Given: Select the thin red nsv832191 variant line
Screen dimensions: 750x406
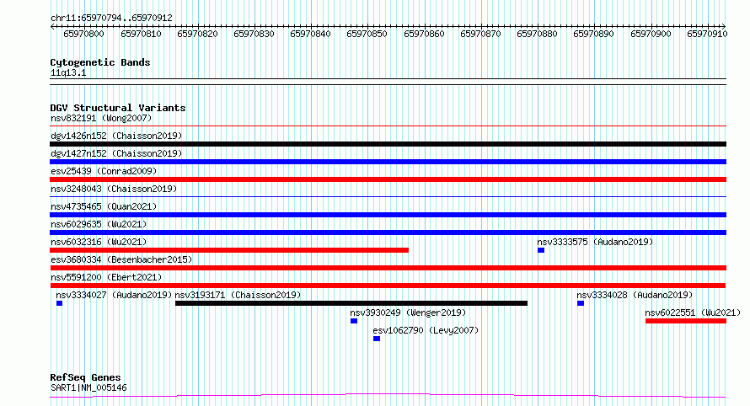Looking at the screenshot, I should pos(388,126).
